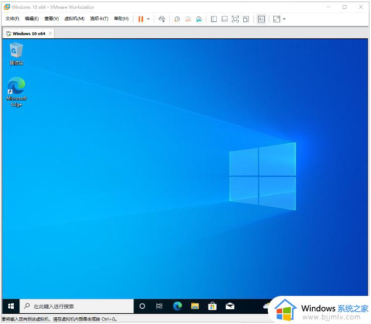Launch Microsoft Edge from the taskbar

pyautogui.click(x=177, y=306)
